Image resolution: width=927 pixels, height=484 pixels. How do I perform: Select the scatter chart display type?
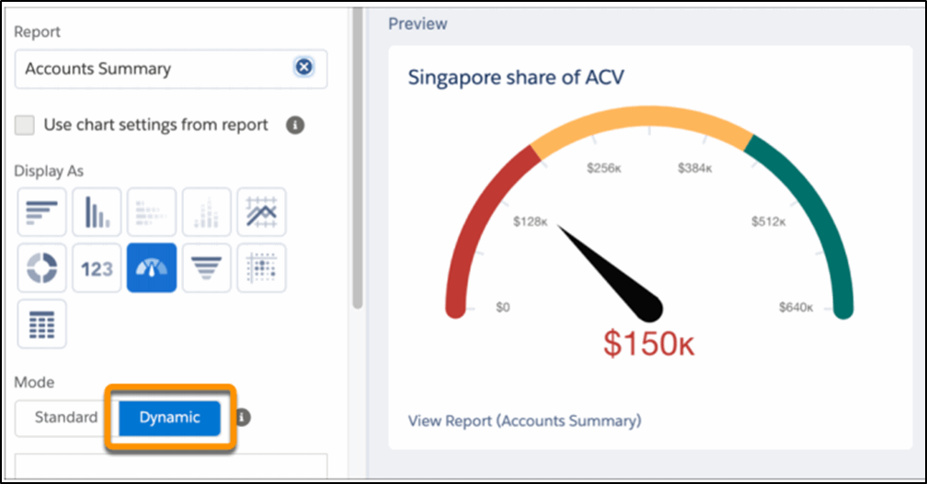click(x=261, y=268)
